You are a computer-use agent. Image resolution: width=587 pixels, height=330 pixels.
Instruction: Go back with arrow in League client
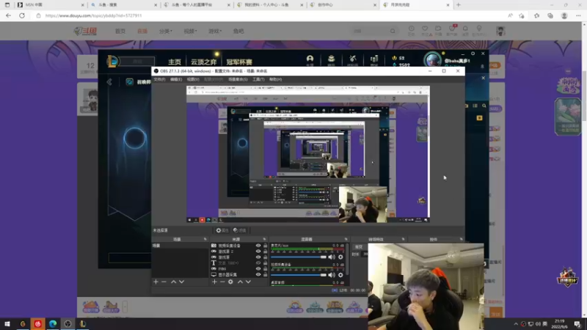pos(109,82)
